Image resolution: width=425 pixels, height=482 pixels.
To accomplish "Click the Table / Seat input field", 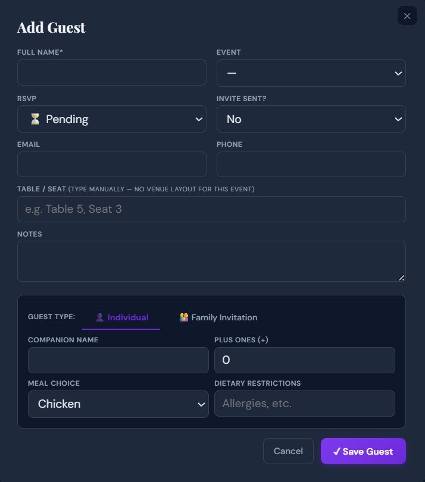I will 211,209.
